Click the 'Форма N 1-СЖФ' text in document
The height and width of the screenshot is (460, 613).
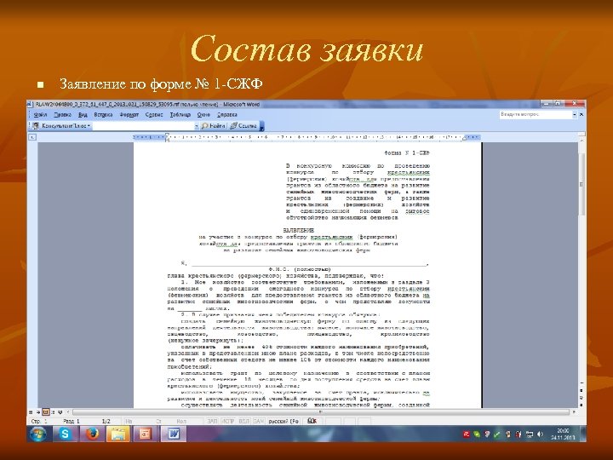(x=407, y=153)
